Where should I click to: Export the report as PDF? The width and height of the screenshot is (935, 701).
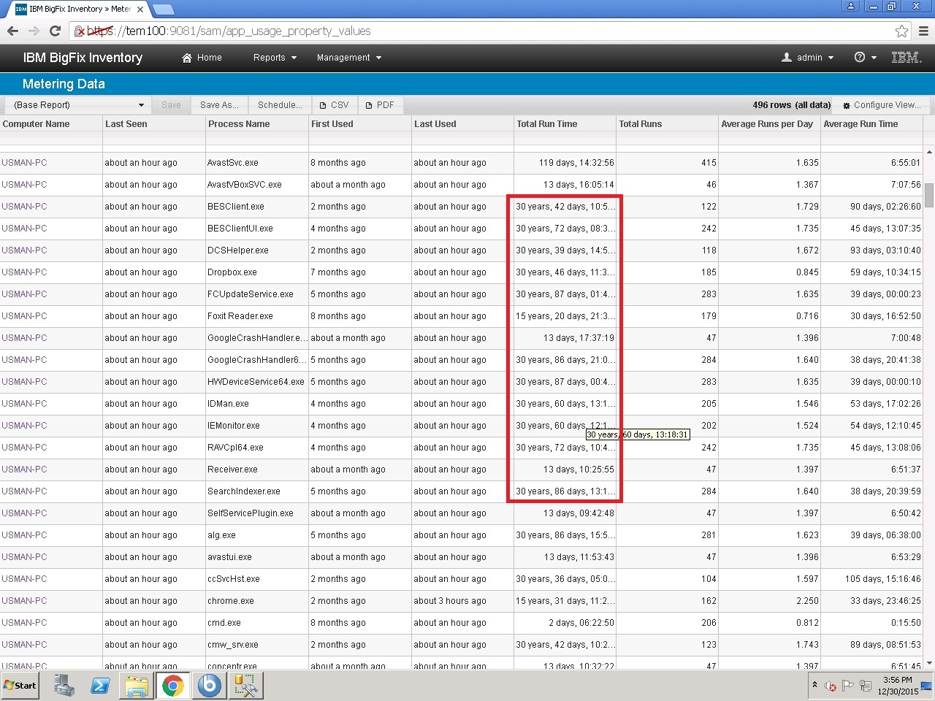pyautogui.click(x=380, y=105)
